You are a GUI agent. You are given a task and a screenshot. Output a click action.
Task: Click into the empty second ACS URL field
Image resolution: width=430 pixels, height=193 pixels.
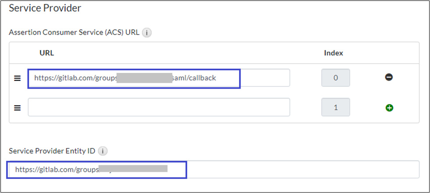click(x=159, y=107)
